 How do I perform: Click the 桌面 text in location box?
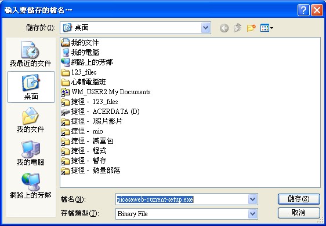point(82,28)
